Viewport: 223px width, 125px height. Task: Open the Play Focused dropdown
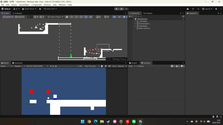[92, 66]
